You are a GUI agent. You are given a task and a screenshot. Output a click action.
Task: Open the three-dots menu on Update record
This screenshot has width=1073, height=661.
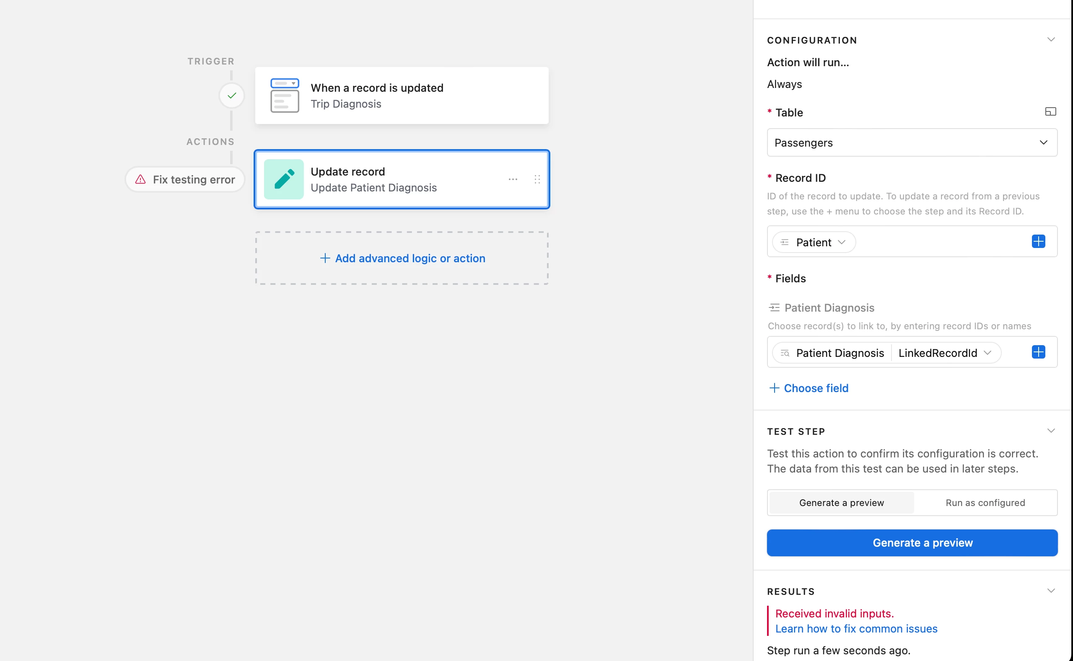tap(513, 179)
